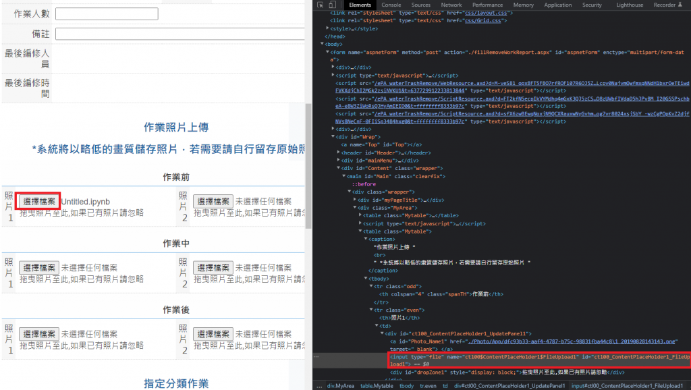Collapse the tr class even node
This screenshot has height=390, width=691.
(x=370, y=310)
